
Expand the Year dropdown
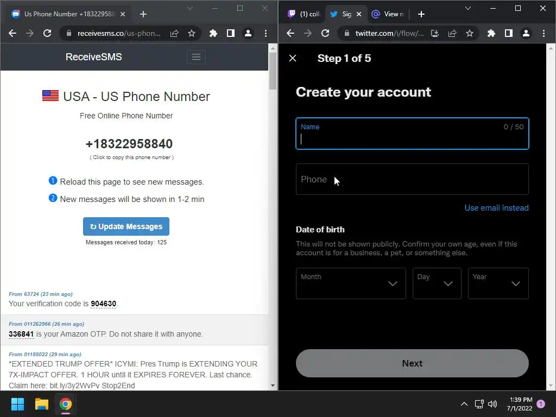click(498, 283)
